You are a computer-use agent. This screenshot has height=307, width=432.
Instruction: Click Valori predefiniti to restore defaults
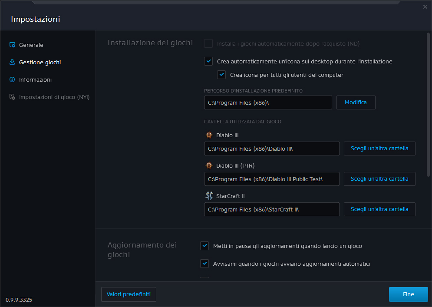pyautogui.click(x=129, y=294)
